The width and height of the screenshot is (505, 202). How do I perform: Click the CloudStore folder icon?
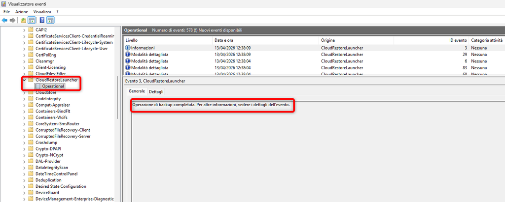31,92
